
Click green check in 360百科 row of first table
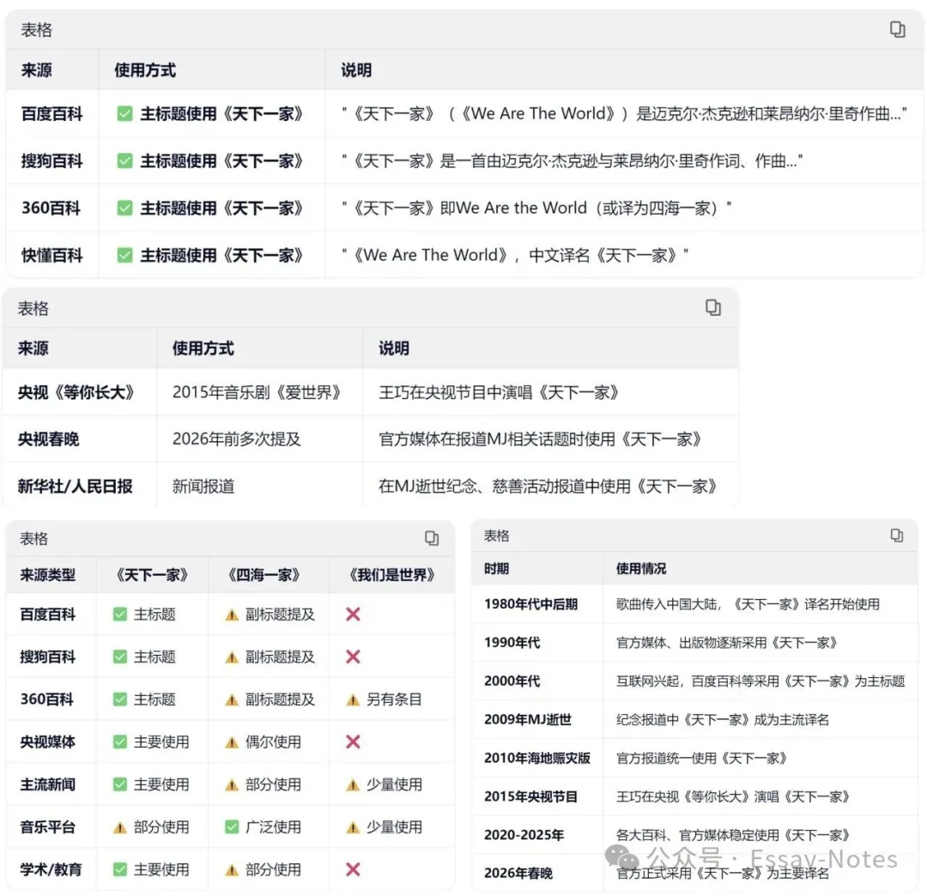[x=124, y=208]
